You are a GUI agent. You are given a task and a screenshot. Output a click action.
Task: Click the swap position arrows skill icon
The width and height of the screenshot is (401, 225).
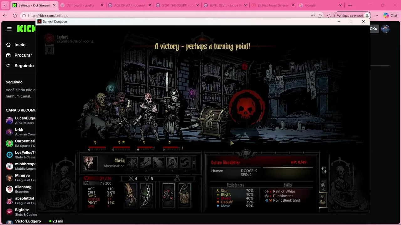[185, 163]
